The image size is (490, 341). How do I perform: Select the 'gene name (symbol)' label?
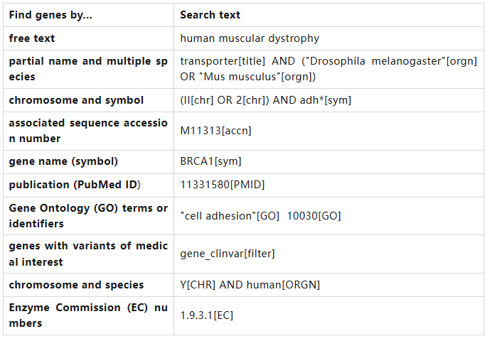pos(63,161)
